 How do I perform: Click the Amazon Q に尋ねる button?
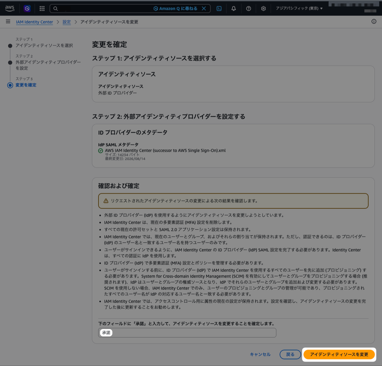(x=175, y=8)
